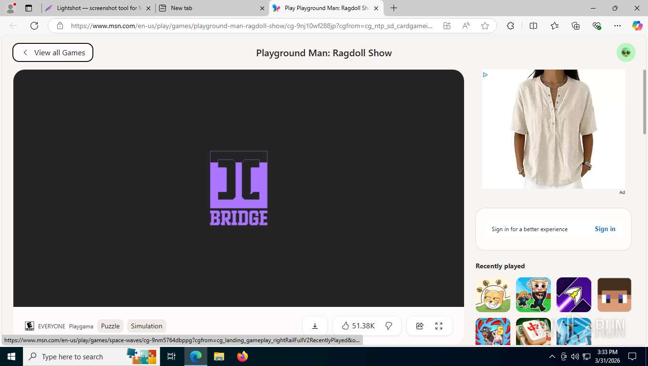Image resolution: width=648 pixels, height=366 pixels.
Task: Open volume control in system tray
Action: point(575,356)
